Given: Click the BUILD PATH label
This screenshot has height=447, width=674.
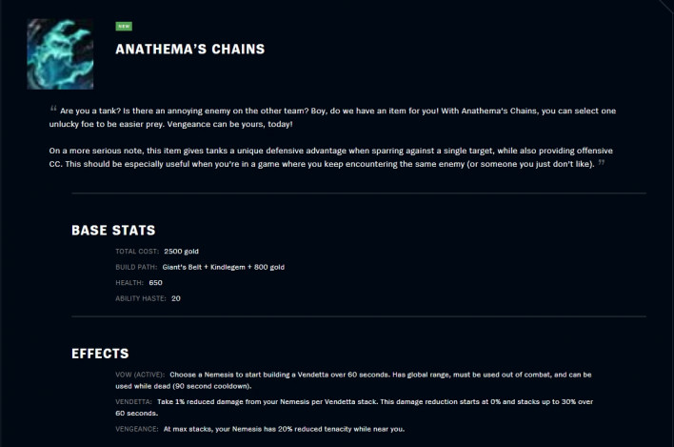Looking at the screenshot, I should [x=136, y=267].
